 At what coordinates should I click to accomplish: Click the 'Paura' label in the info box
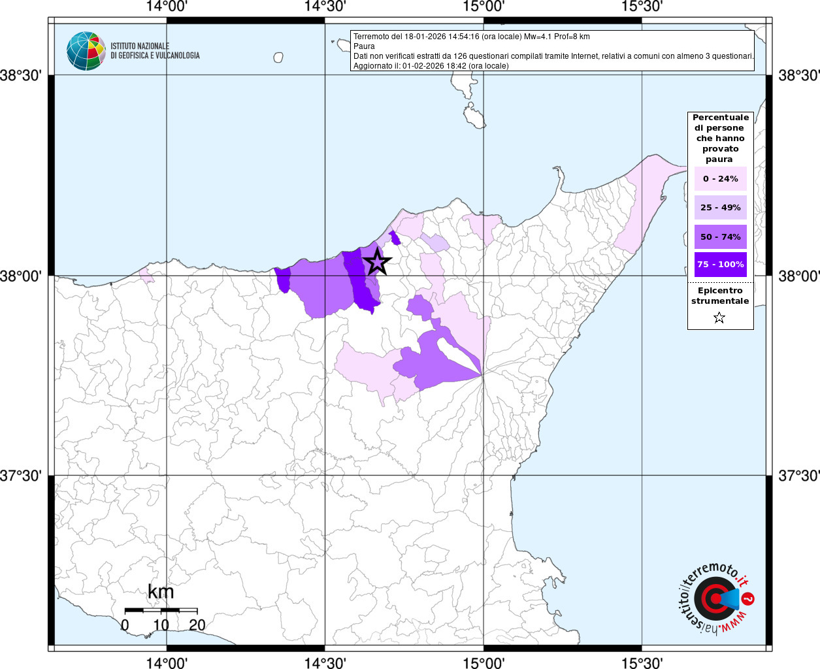point(364,46)
